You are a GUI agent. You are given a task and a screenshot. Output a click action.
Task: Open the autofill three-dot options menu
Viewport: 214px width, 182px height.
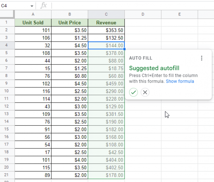click(x=201, y=58)
